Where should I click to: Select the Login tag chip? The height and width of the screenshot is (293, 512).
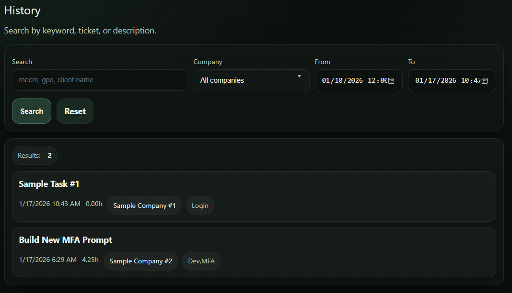point(200,205)
